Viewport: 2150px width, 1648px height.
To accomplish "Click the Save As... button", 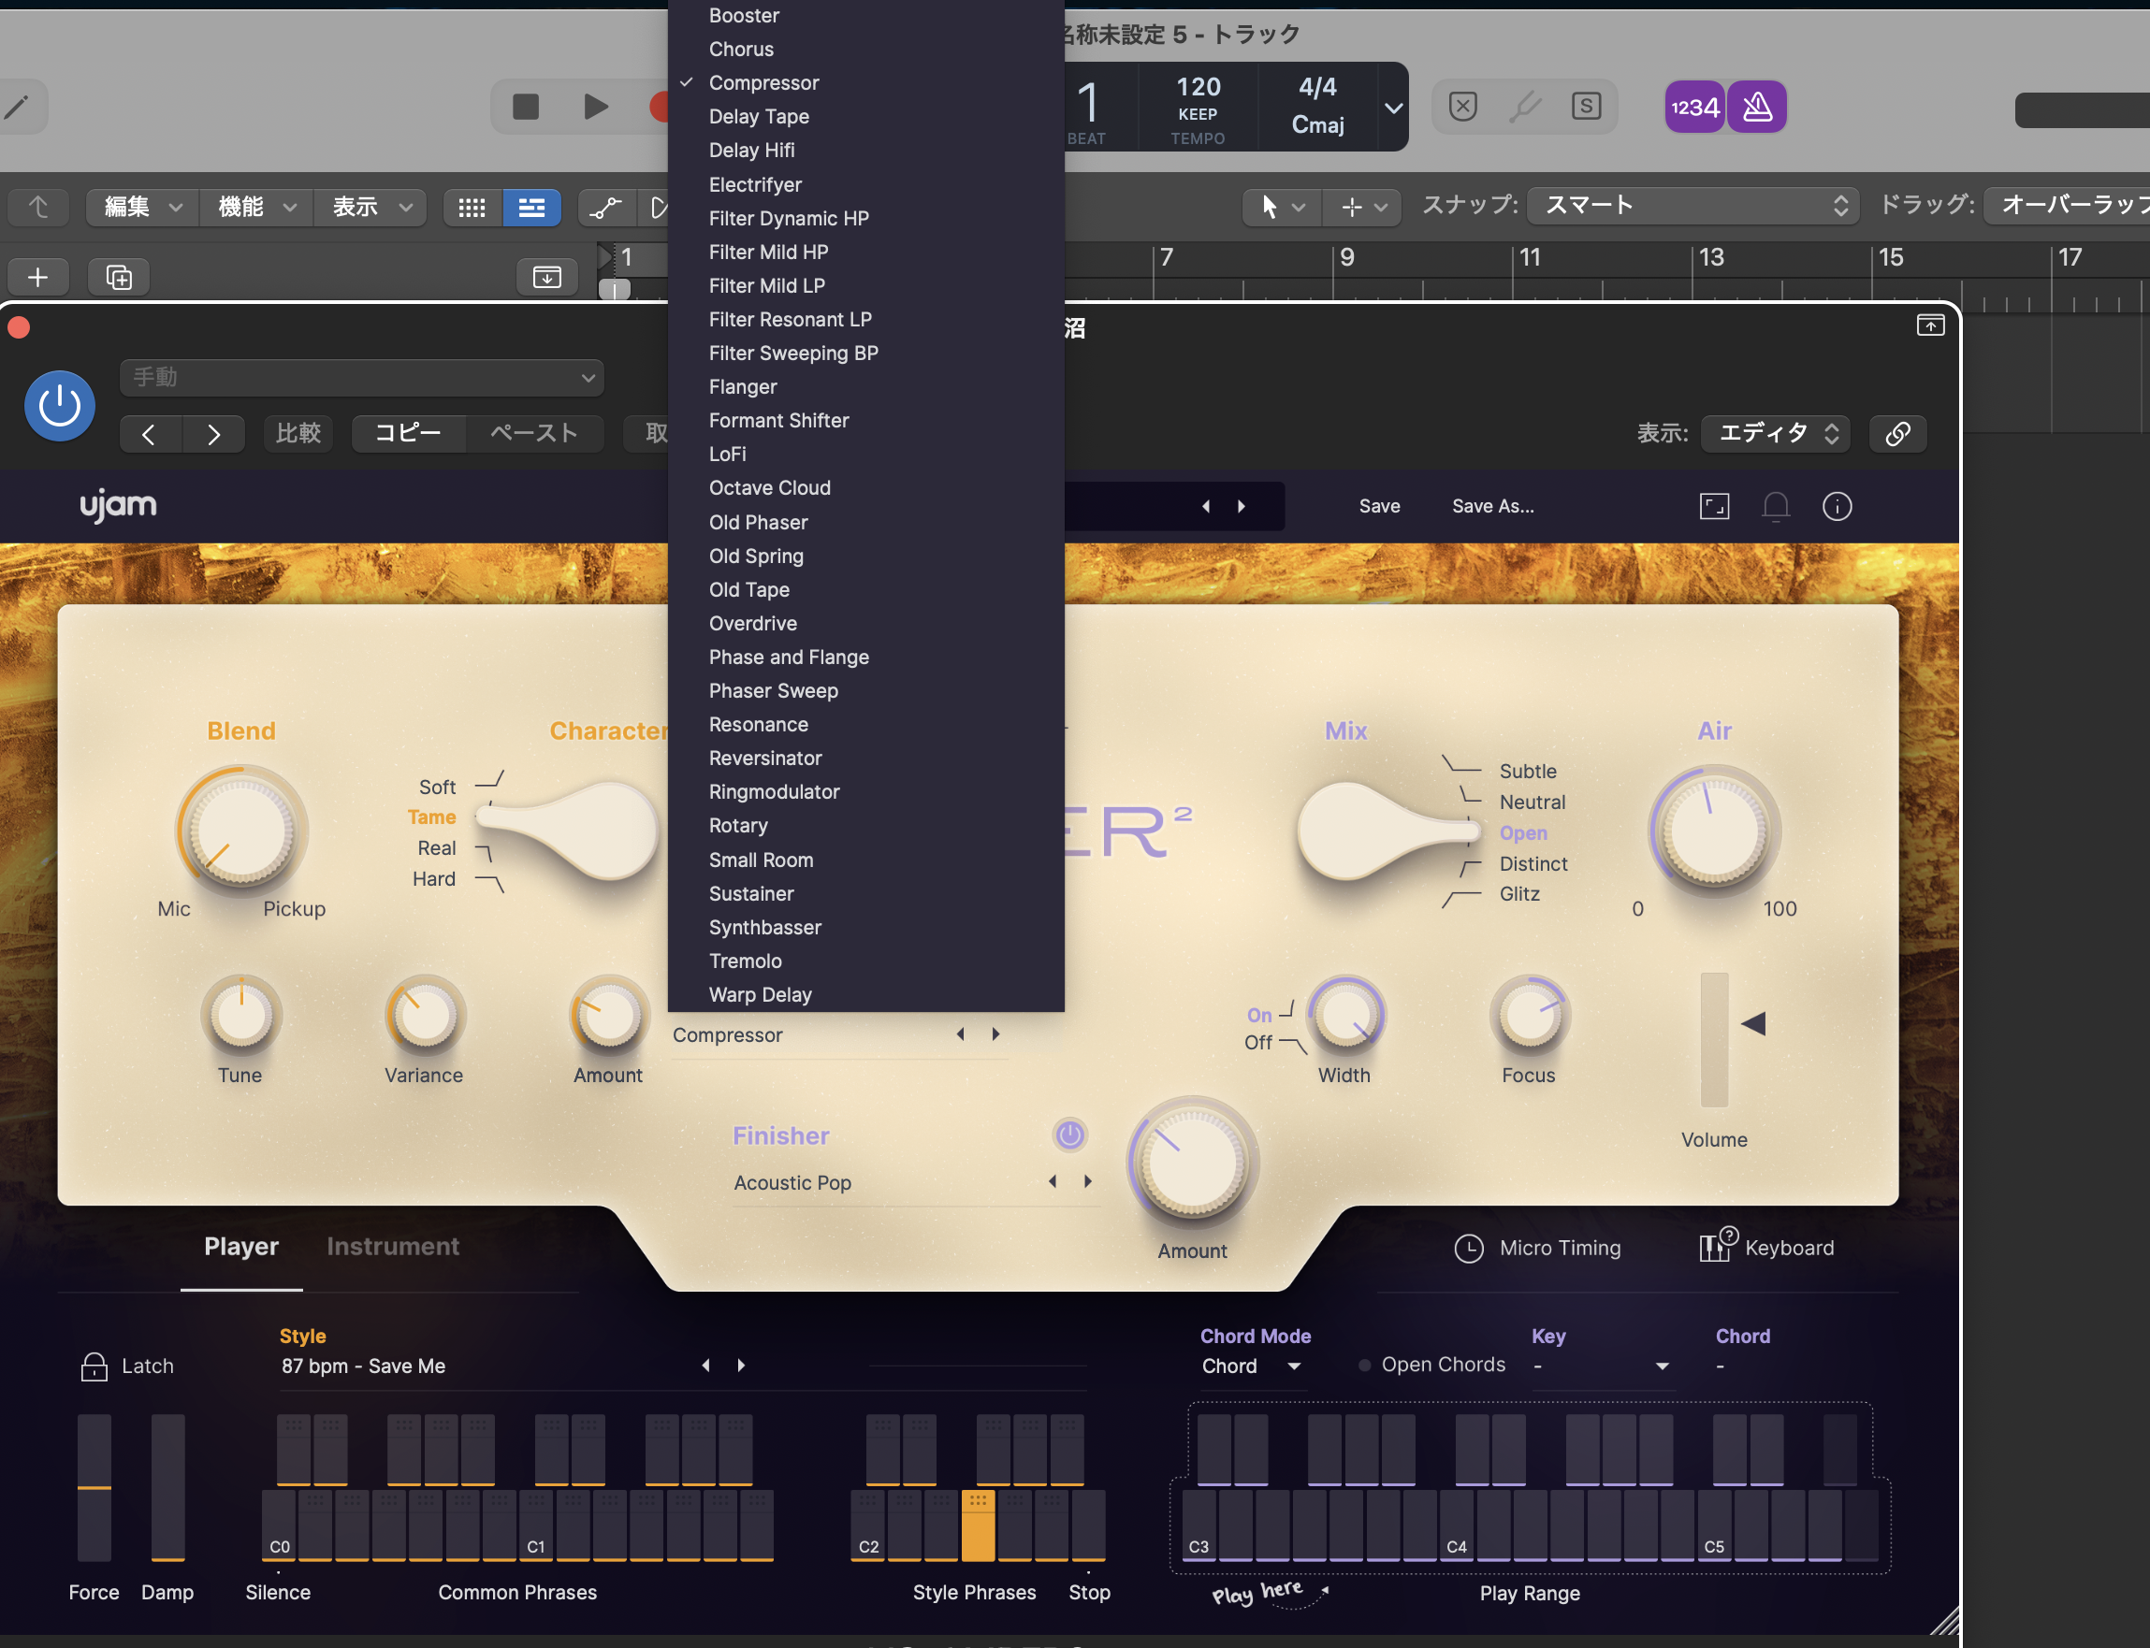I will (1492, 506).
